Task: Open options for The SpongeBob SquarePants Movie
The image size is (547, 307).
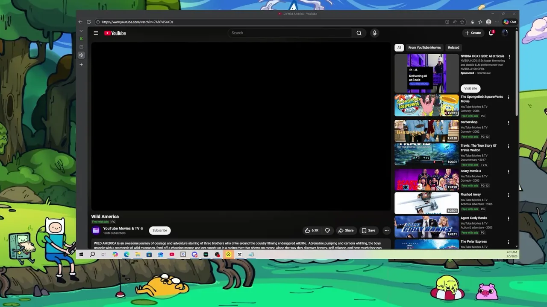Action: tap(509, 98)
